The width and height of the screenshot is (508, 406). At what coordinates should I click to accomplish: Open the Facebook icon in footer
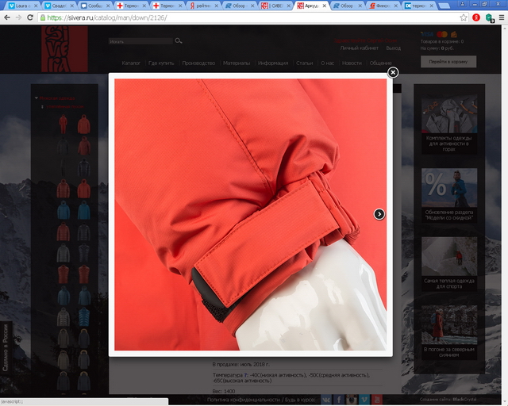339,400
